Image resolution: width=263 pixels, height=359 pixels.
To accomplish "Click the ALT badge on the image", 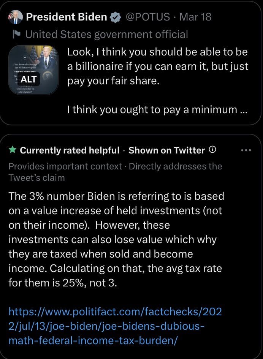I will coord(29,79).
